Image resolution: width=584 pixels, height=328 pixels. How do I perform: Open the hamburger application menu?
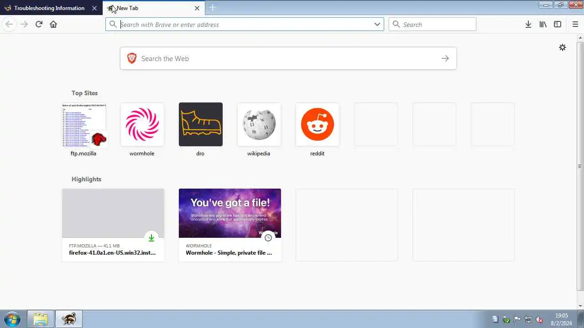pyautogui.click(x=575, y=24)
